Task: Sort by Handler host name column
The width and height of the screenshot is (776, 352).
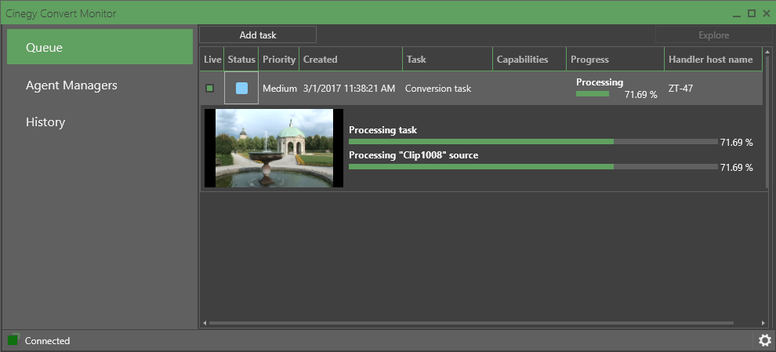Action: pos(713,60)
